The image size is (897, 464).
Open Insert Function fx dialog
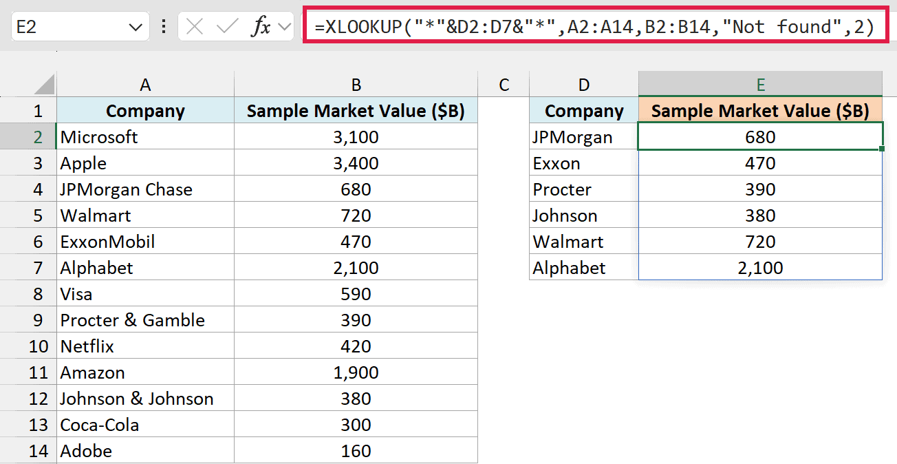point(261,27)
